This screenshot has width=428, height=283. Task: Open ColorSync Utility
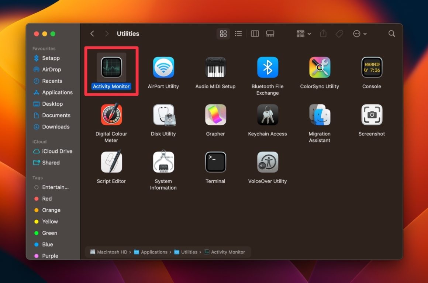click(x=320, y=67)
